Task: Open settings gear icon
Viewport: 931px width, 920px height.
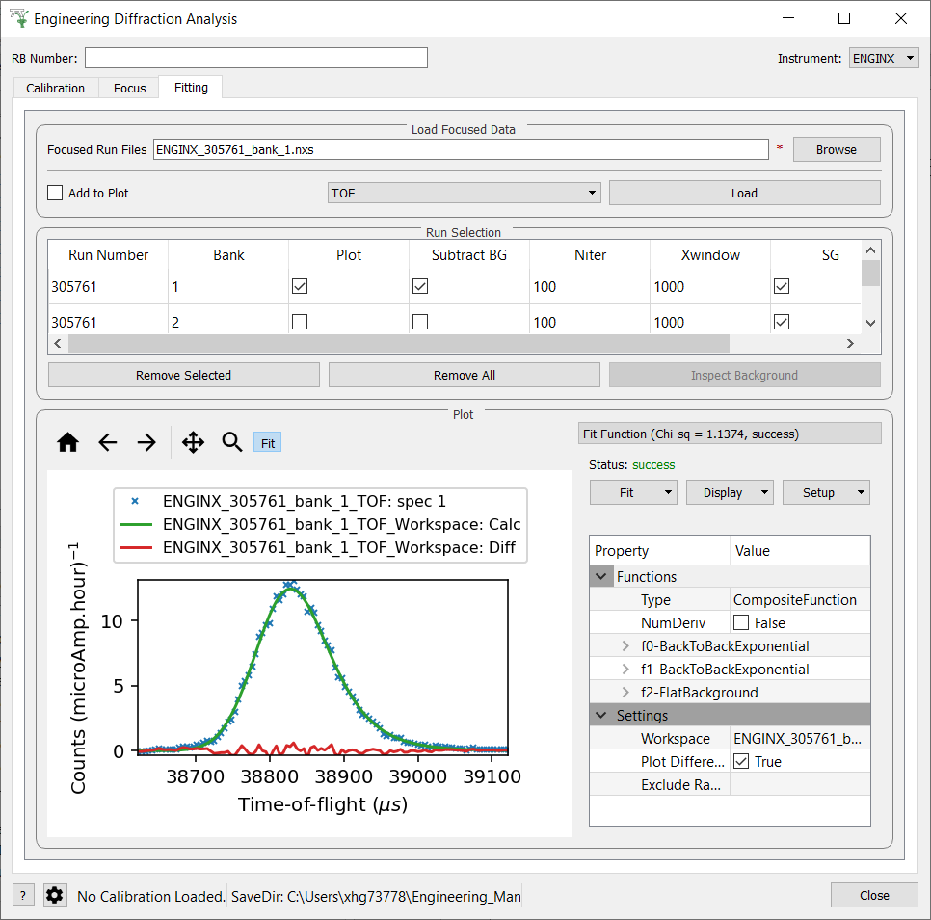Action: [x=55, y=895]
